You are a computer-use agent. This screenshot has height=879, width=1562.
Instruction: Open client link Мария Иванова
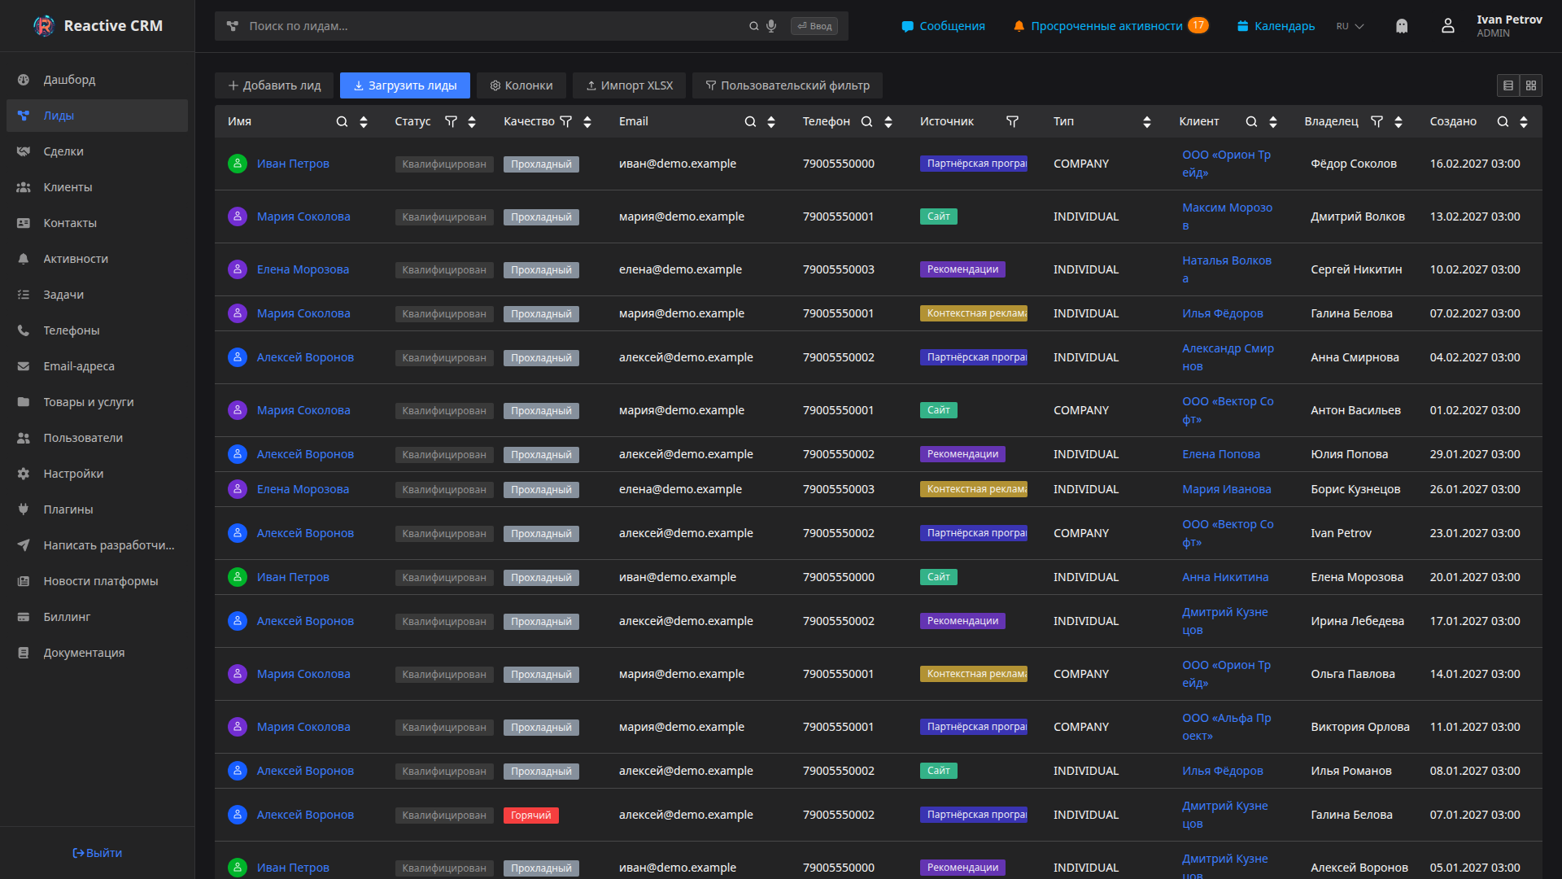click(x=1226, y=489)
